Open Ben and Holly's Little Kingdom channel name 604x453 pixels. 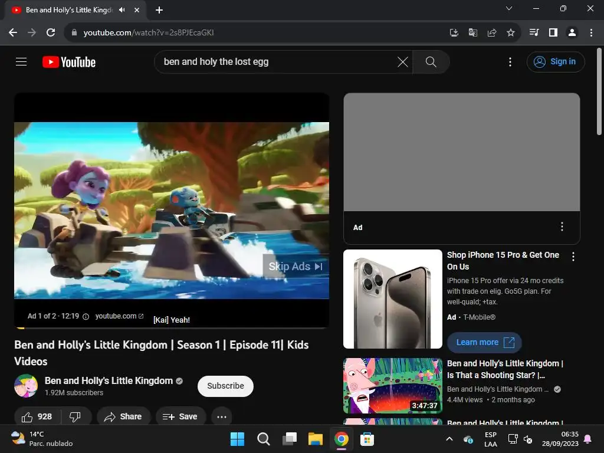point(109,380)
